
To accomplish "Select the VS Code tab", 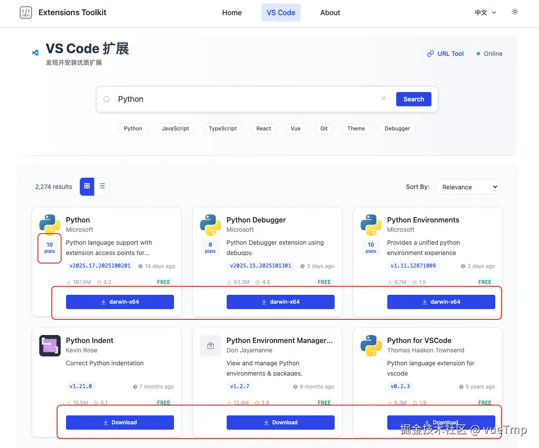I will [x=281, y=13].
